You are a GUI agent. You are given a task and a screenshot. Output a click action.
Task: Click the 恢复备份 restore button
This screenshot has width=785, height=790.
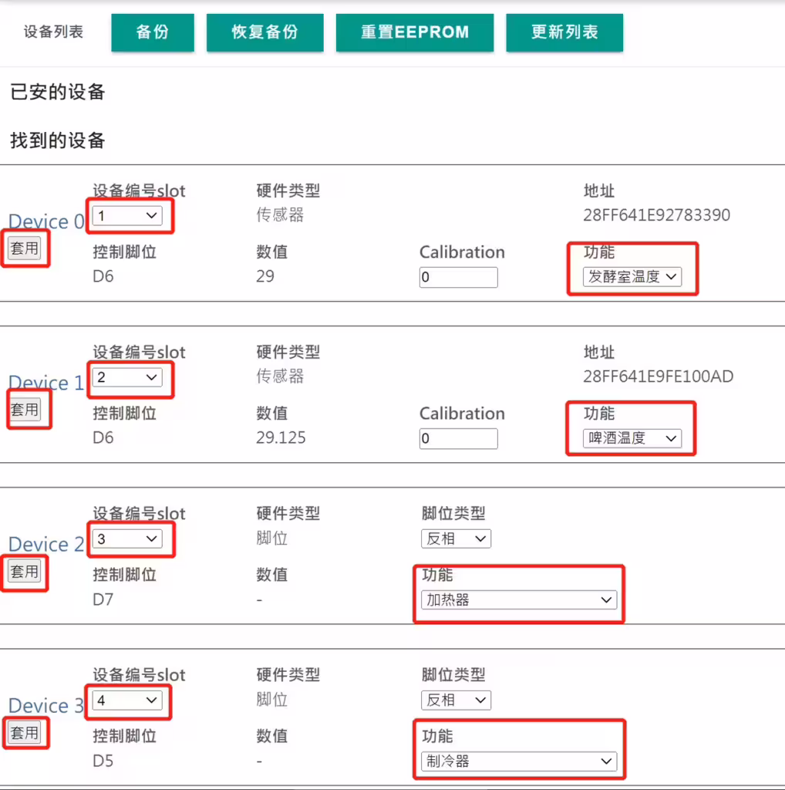(264, 32)
